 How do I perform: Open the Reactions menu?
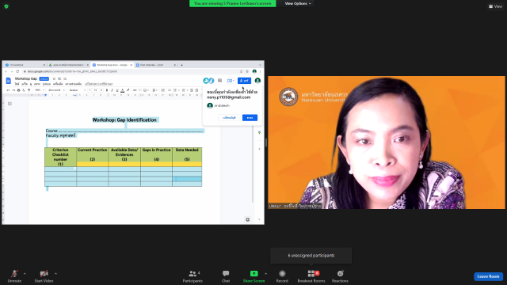click(x=340, y=276)
